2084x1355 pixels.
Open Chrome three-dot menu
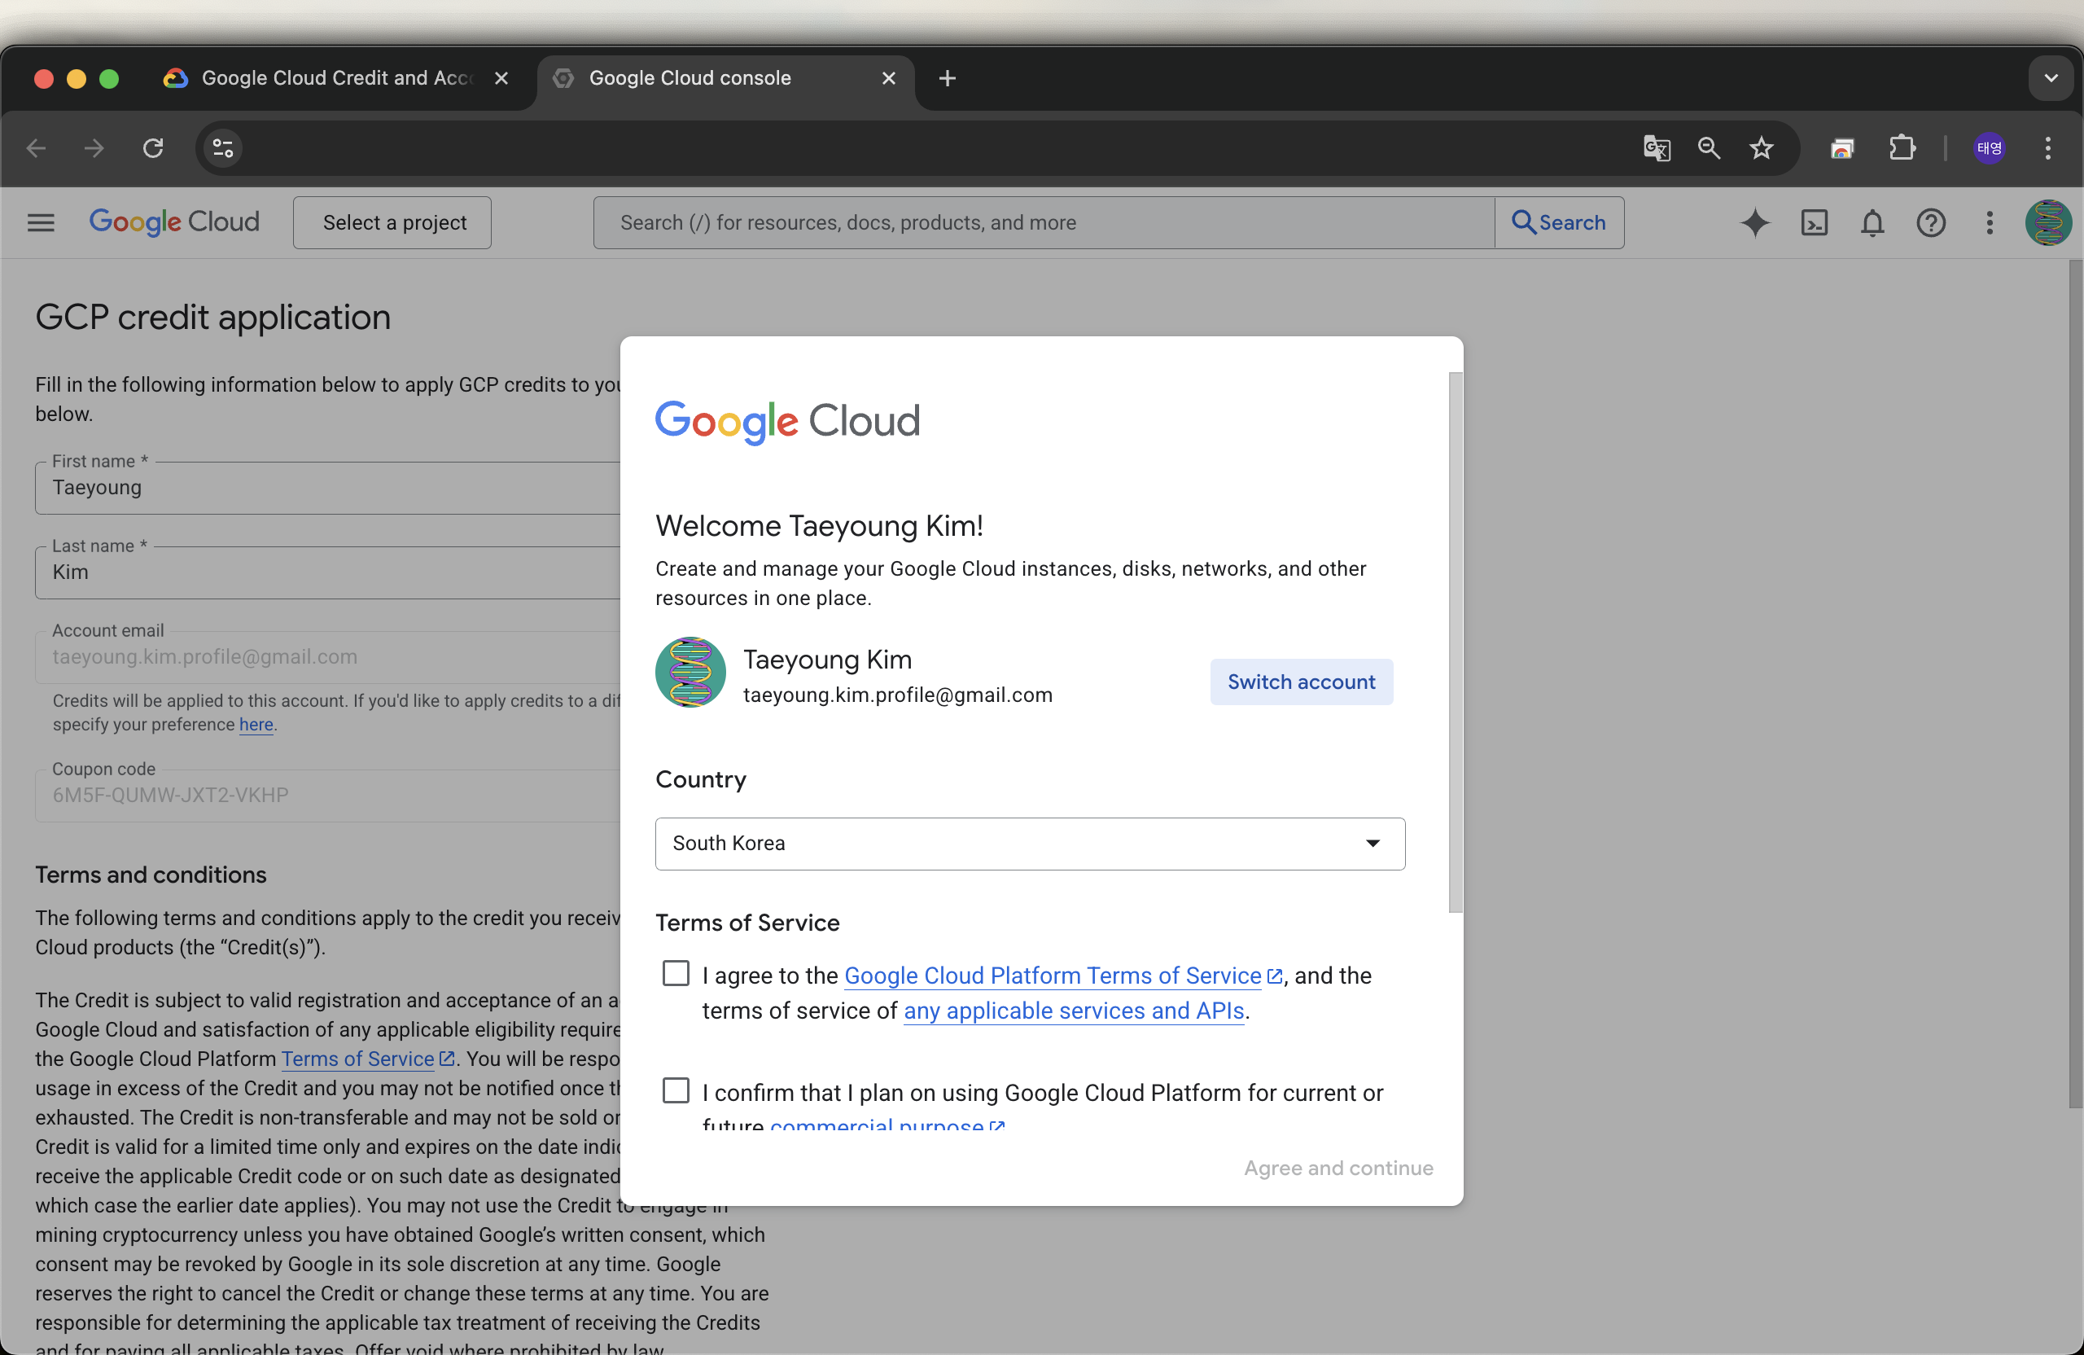pos(2047,148)
